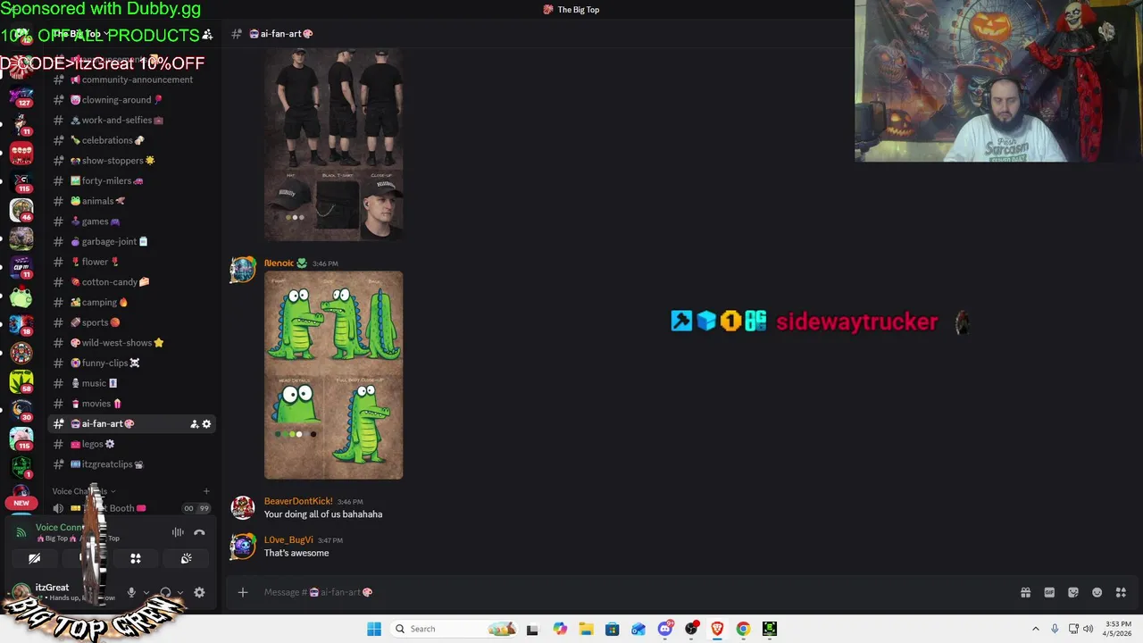Open BeaverDontKick's avatar
The image size is (1143, 643).
click(x=243, y=507)
